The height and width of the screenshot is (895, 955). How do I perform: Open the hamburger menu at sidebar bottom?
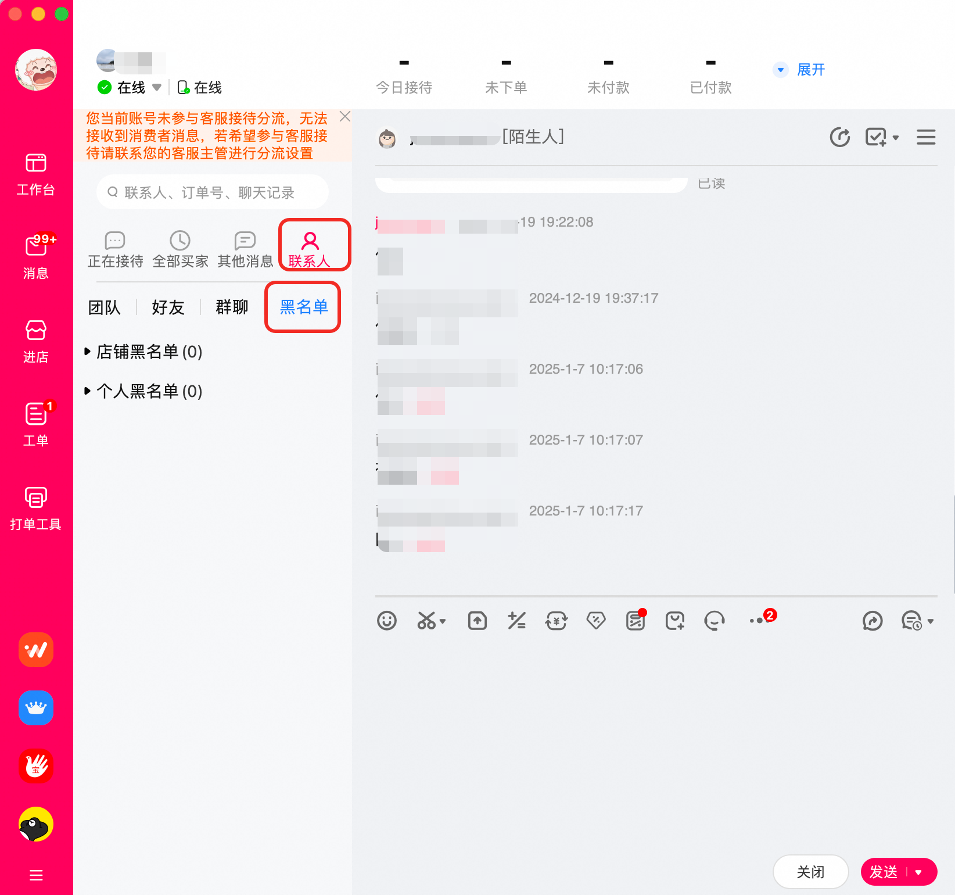click(x=36, y=875)
